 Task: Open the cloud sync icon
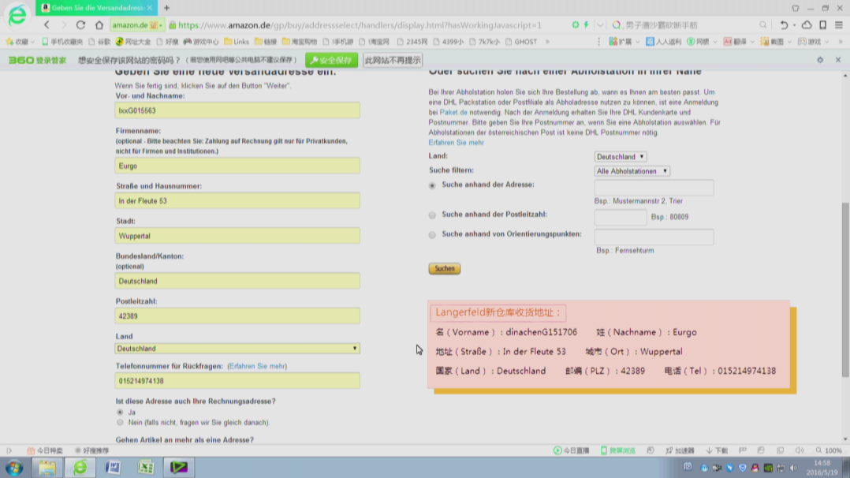point(807,25)
